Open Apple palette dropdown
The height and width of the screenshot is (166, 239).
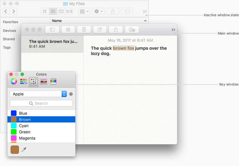click(x=38, y=94)
